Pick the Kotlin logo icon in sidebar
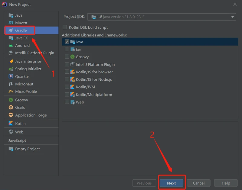 tap(11, 124)
